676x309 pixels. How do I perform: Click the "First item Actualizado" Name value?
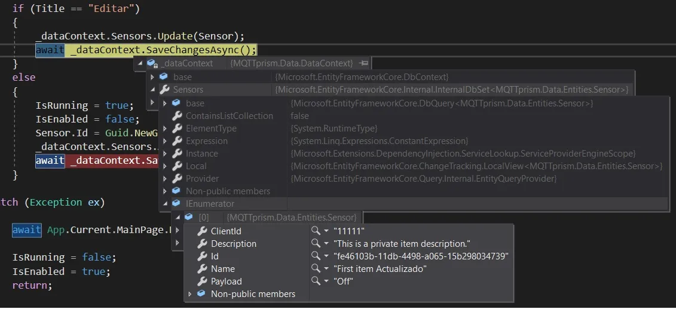pyautogui.click(x=380, y=269)
